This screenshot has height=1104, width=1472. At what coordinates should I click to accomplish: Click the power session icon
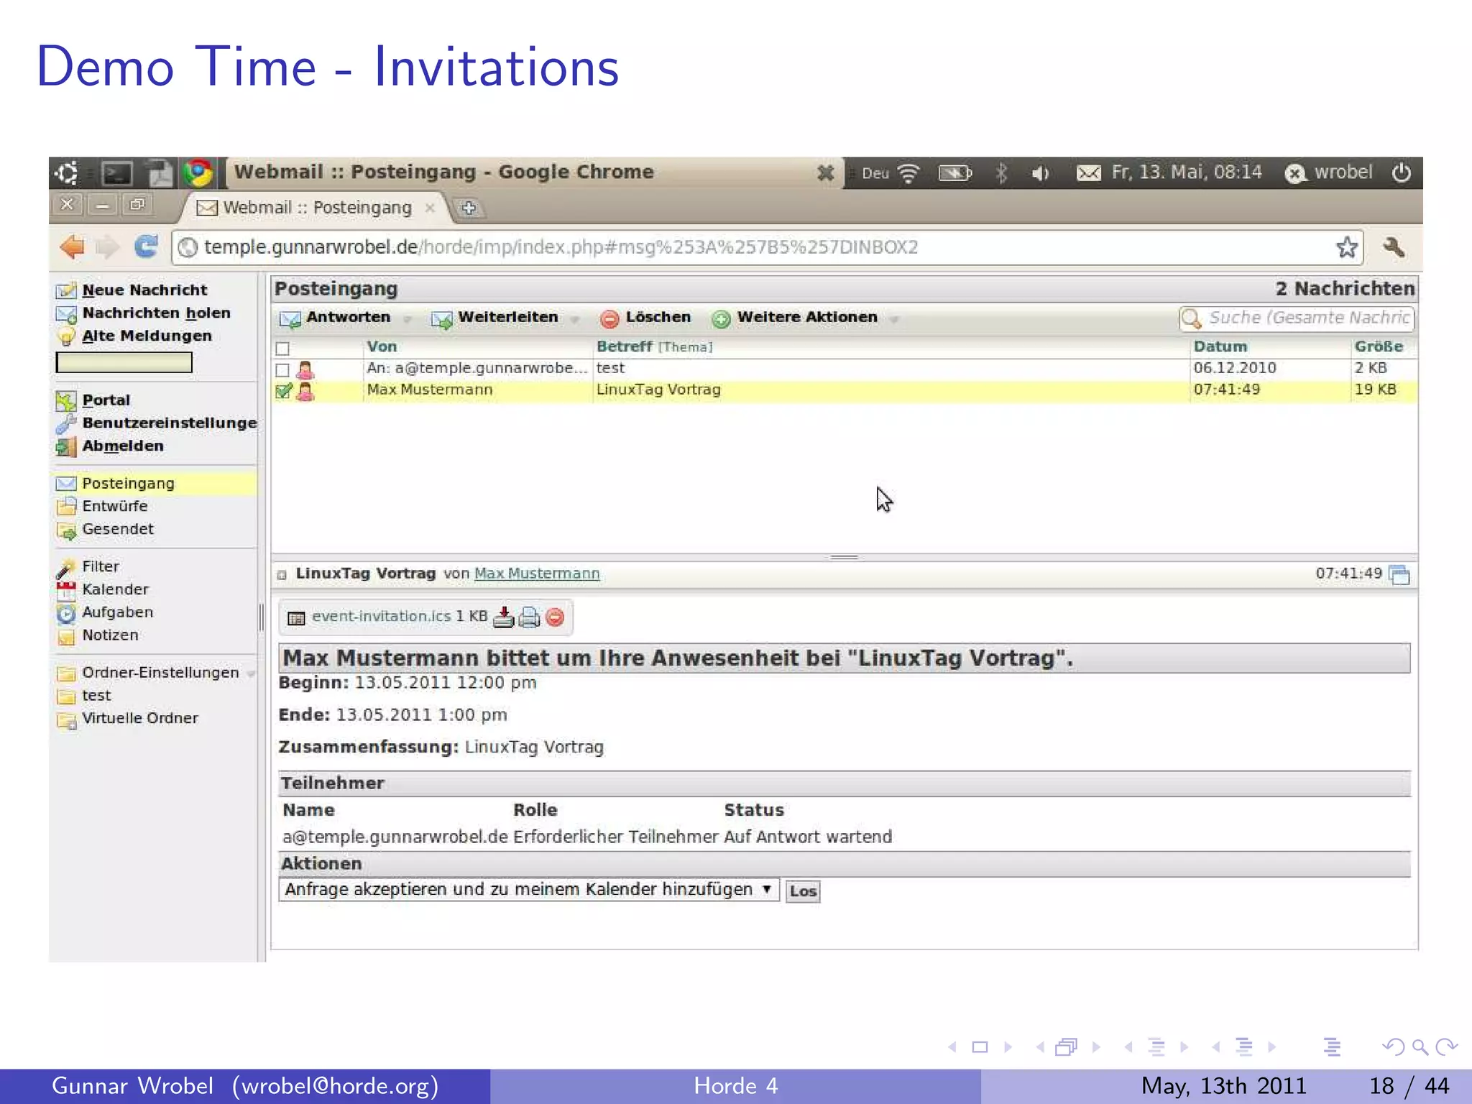point(1401,172)
